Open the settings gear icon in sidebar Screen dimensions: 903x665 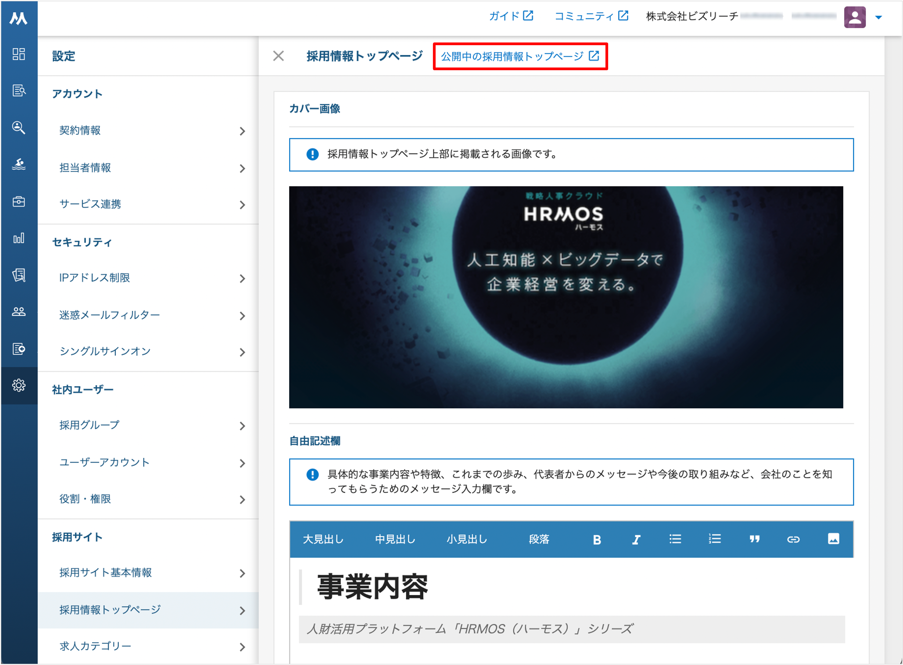tap(19, 386)
